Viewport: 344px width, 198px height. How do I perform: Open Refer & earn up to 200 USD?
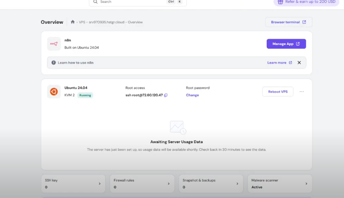(306, 2)
